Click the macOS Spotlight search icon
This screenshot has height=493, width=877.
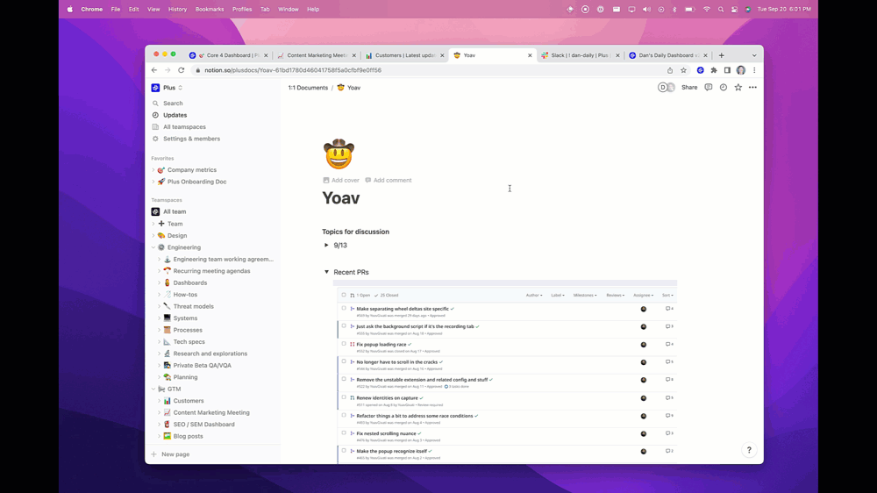(x=721, y=9)
